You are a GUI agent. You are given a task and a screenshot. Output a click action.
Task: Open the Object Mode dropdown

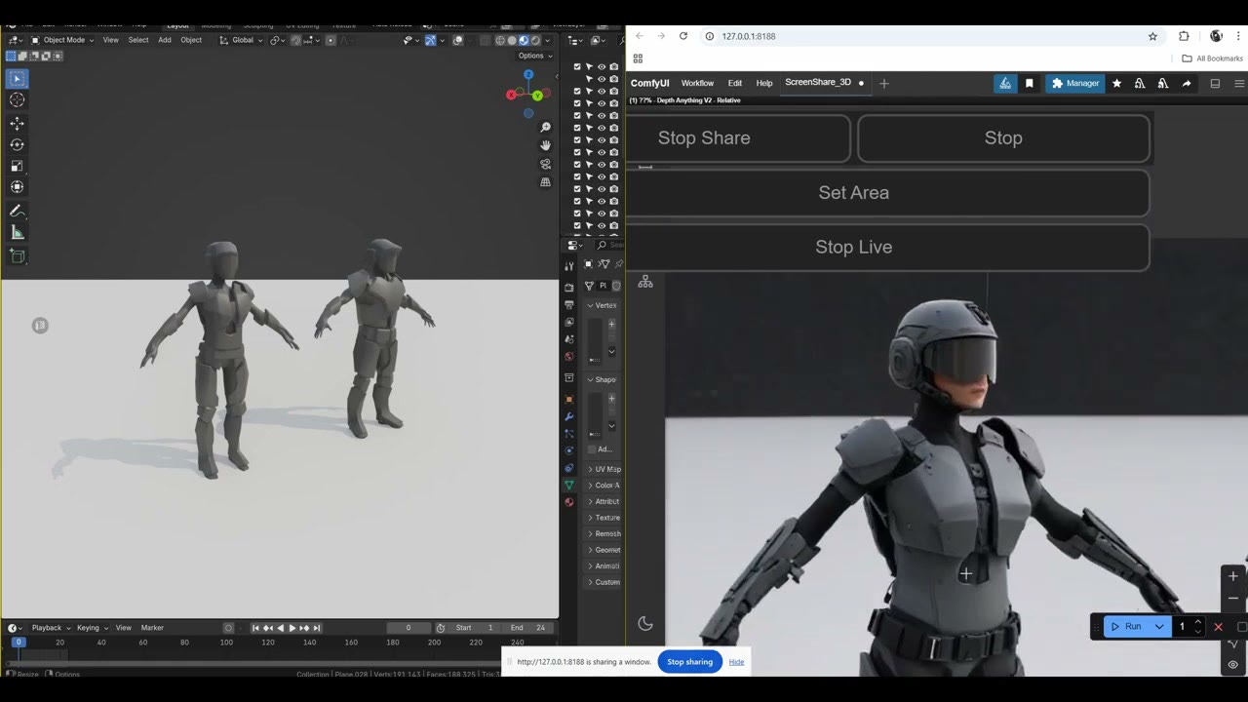(62, 40)
